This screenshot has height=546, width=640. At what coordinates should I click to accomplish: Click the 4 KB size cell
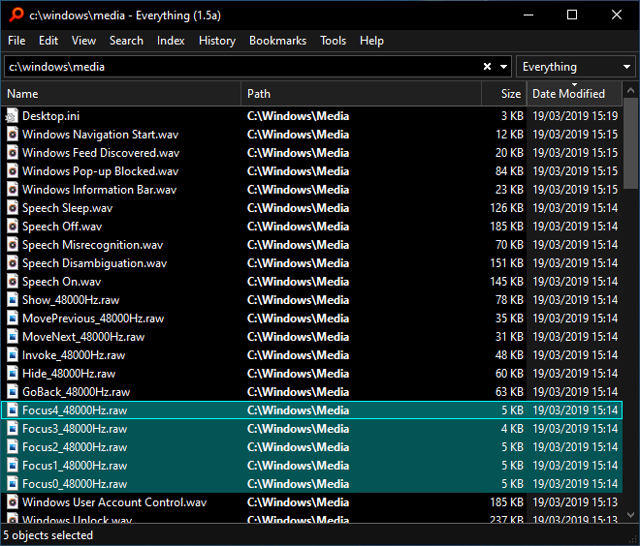pos(512,429)
